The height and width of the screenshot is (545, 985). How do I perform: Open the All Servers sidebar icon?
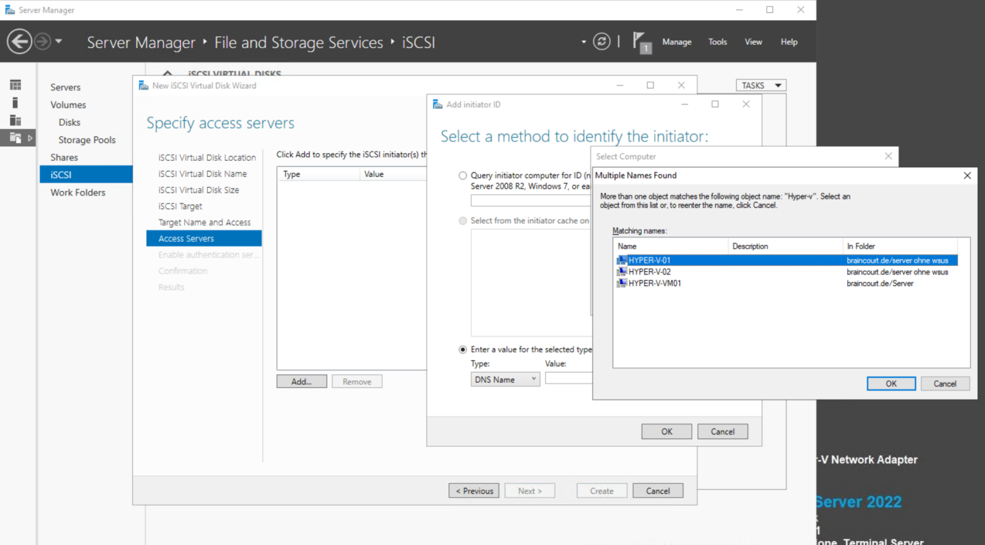[15, 120]
